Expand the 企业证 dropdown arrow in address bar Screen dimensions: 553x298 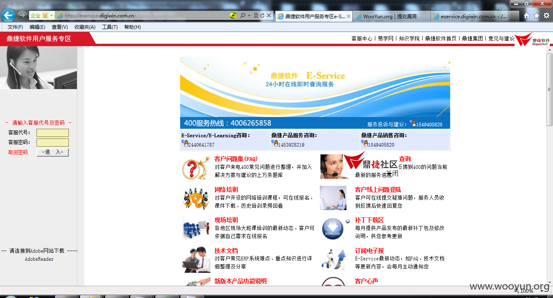[x=51, y=15]
